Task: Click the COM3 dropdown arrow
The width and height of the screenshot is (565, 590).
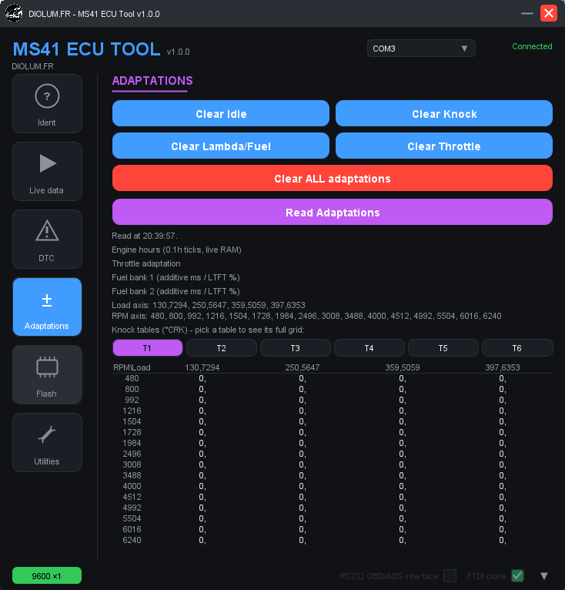Action: pos(465,49)
